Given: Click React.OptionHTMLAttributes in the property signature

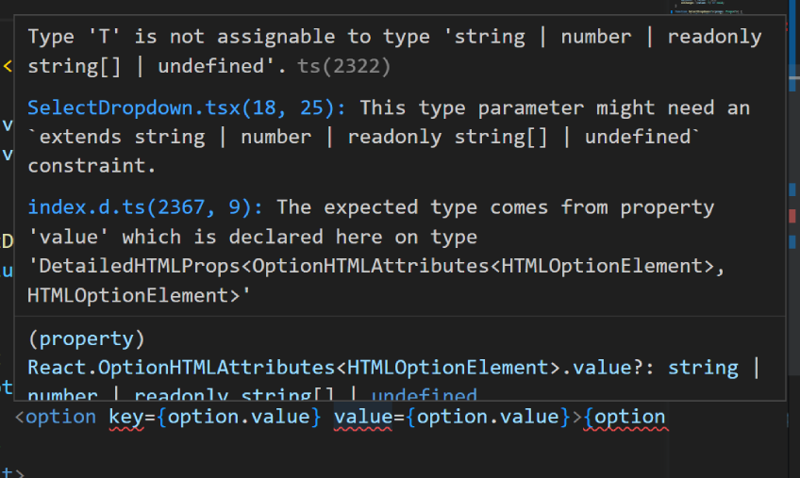Looking at the screenshot, I should tap(154, 367).
